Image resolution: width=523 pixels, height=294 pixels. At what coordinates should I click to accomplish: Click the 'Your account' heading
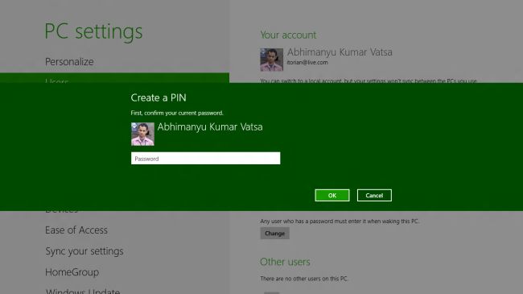(288, 35)
